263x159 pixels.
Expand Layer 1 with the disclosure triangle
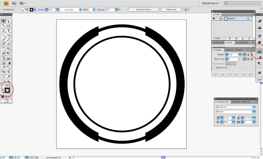223,18
